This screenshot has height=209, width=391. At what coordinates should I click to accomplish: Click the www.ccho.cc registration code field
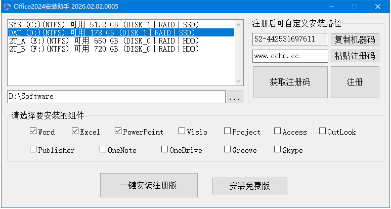[290, 56]
